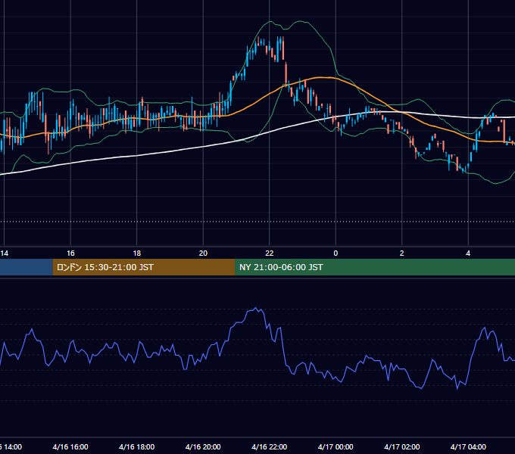Viewport: 515px width, 454px height.
Task: Click the 4/16 18:00 date label
Action: click(137, 446)
